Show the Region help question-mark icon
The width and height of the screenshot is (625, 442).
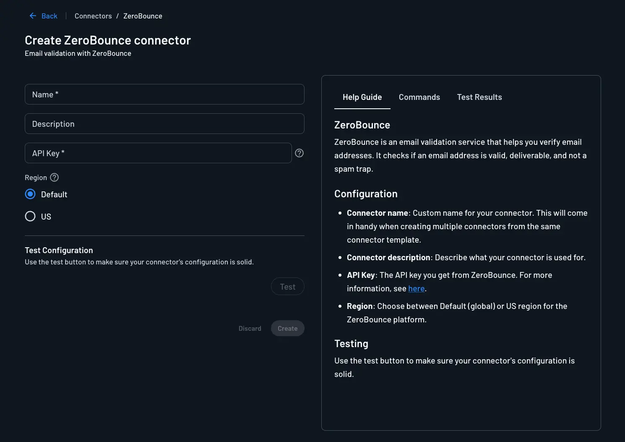[x=55, y=178]
